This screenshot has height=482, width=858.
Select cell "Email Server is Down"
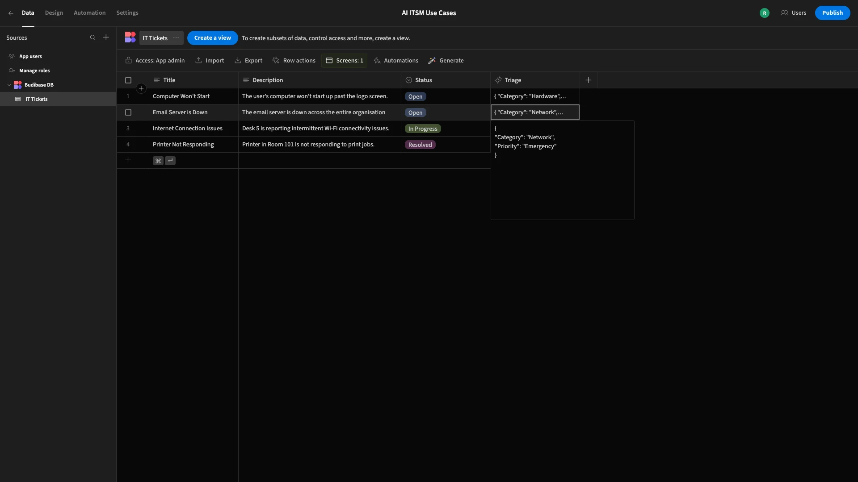pyautogui.click(x=193, y=112)
